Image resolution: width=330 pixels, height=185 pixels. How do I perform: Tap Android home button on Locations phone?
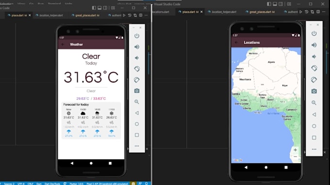(266, 167)
